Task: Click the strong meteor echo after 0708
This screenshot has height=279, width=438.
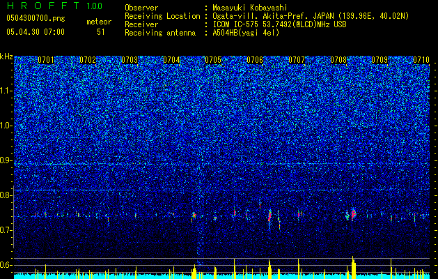Action: pos(353,214)
